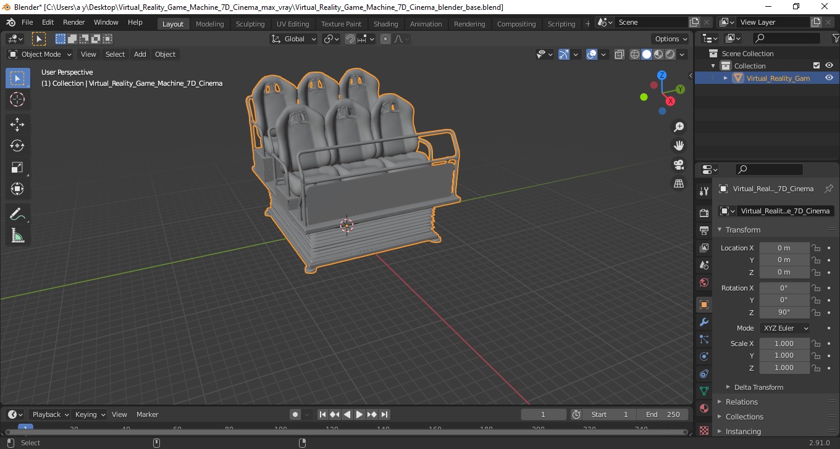Image resolution: width=840 pixels, height=449 pixels.
Task: Select the Move tool in toolbar
Action: 17,124
